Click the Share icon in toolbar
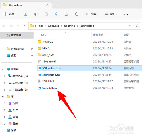Screen dimensions: 142x138 tap(66, 14)
